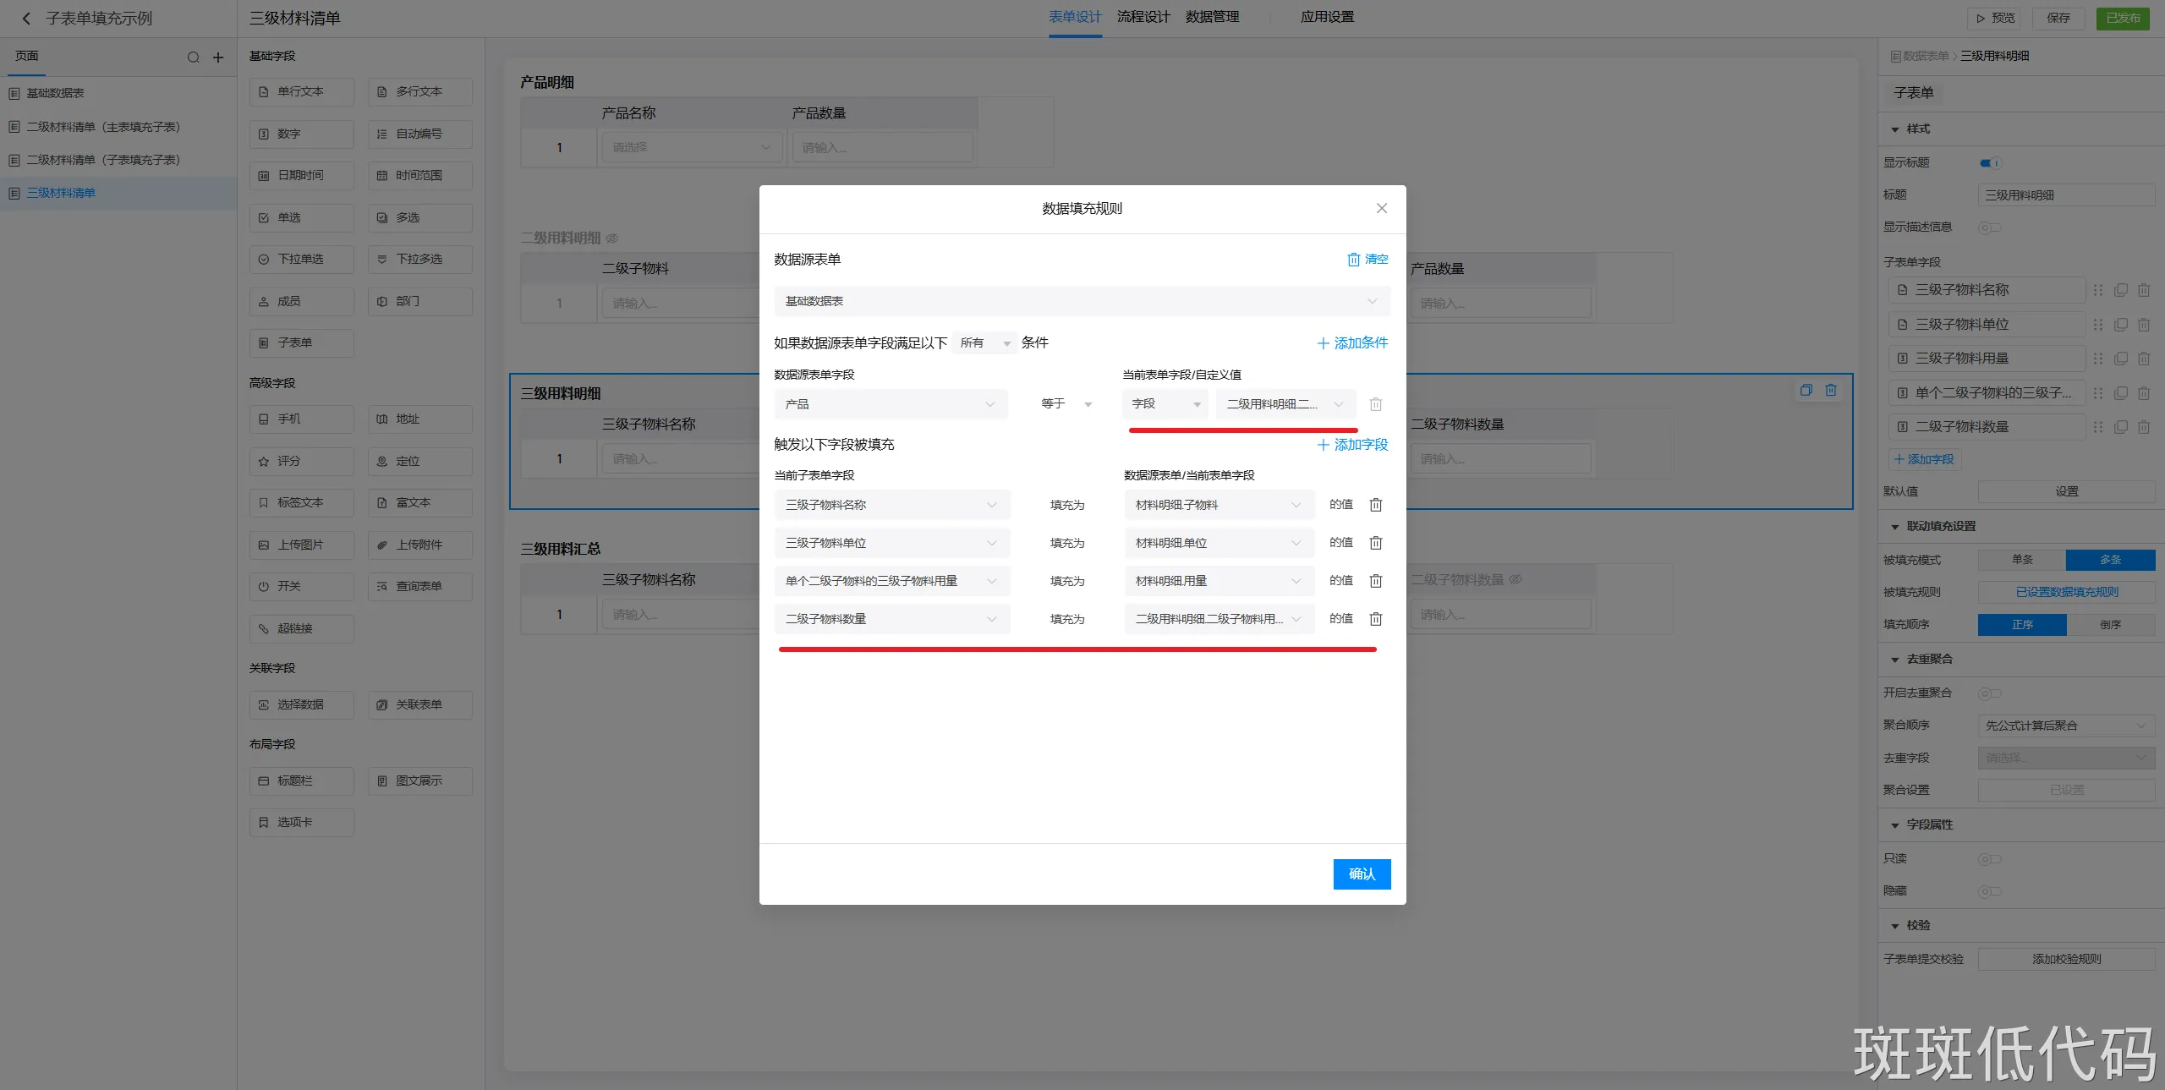
Task: Open the 等于 operator dropdown
Action: point(1066,404)
